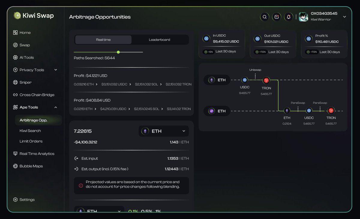Click the $9,415.02 USDC value
The image size is (360, 219).
pyautogui.click(x=226, y=42)
